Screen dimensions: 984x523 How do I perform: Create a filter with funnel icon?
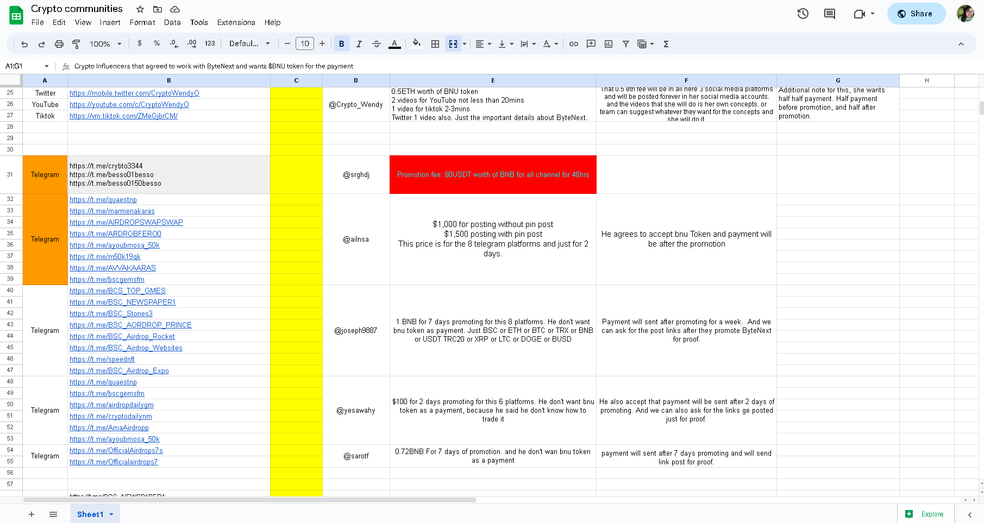626,44
